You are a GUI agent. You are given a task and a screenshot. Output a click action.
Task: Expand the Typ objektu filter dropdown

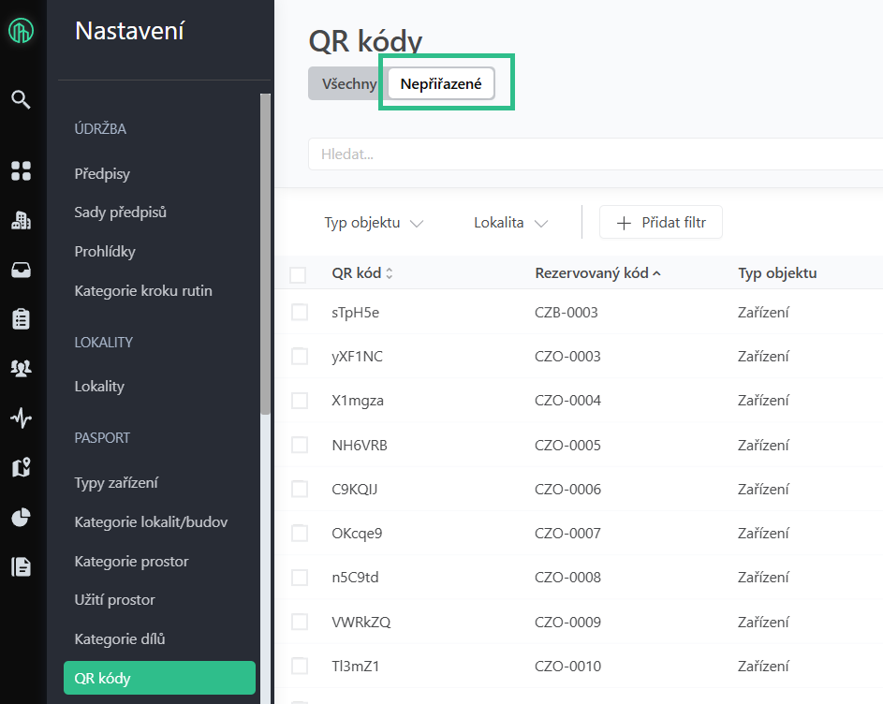pos(374,223)
